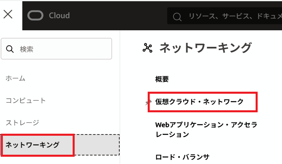This screenshot has height=164, width=282.
Task: Open the 概要 link
Action: (162, 79)
